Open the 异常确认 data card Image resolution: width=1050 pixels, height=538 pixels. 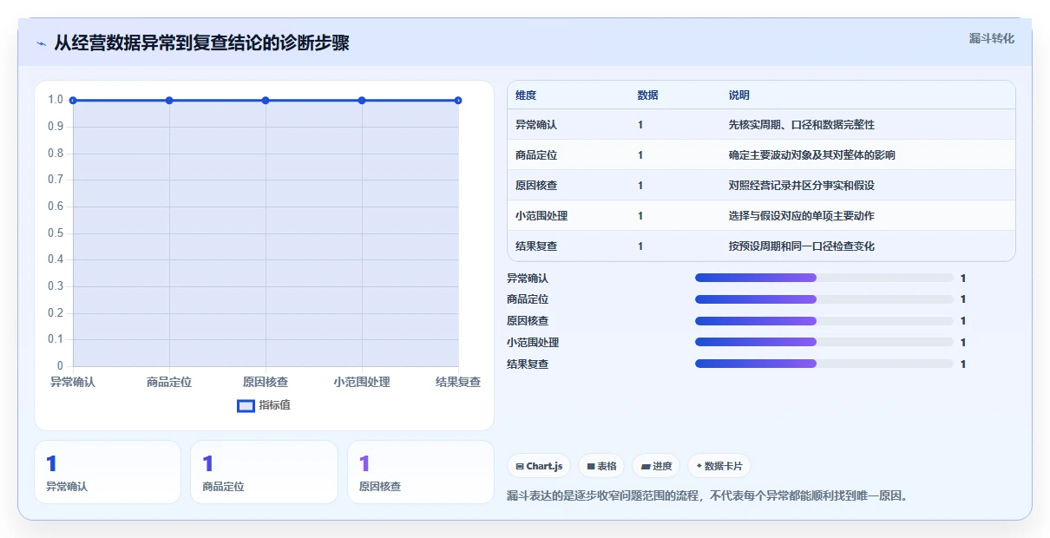pyautogui.click(x=108, y=472)
